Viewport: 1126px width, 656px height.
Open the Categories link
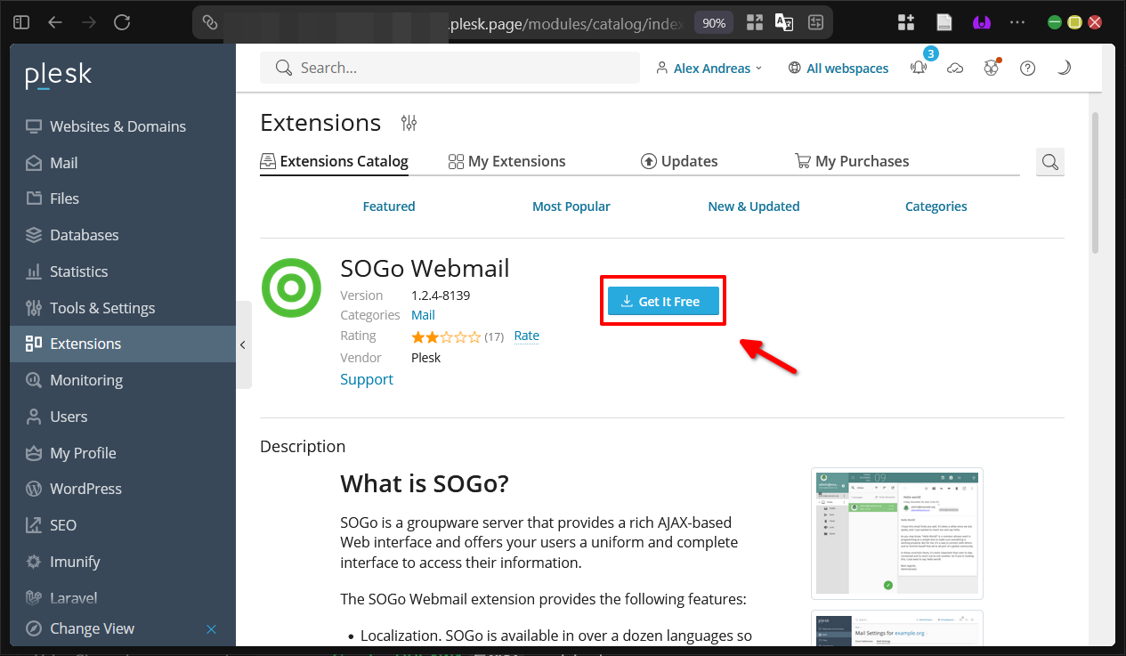pos(936,207)
